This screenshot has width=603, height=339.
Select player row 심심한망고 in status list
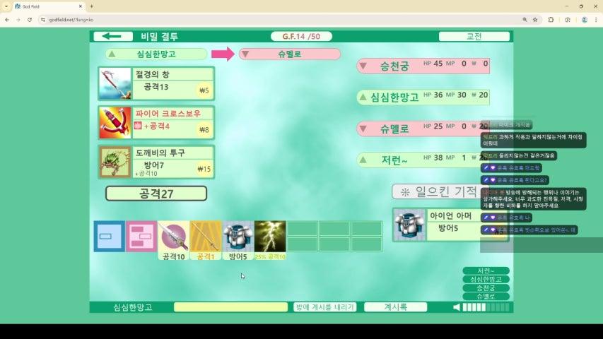tap(423, 97)
